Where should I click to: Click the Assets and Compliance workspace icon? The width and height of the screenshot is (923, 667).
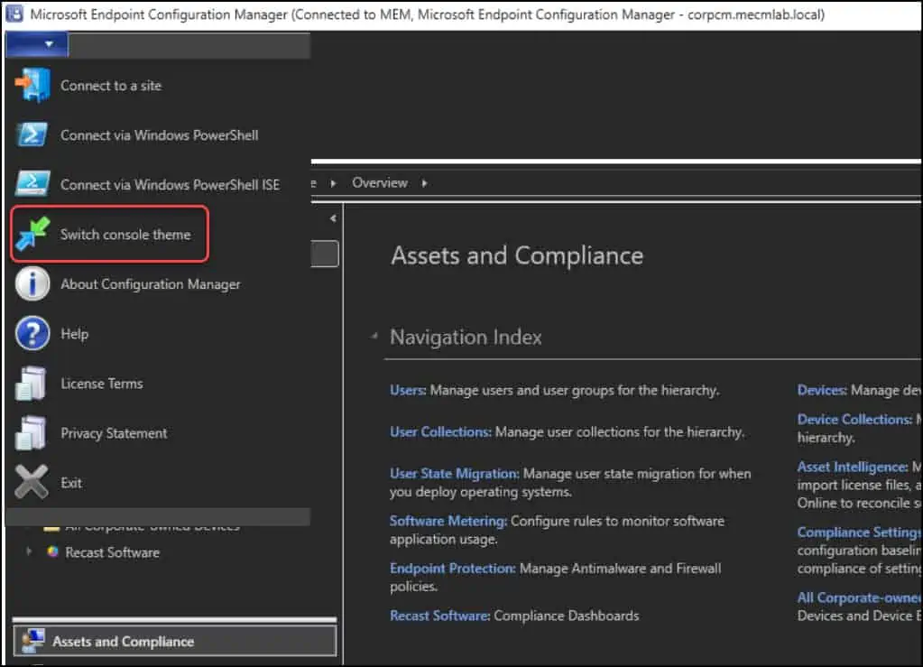click(32, 641)
